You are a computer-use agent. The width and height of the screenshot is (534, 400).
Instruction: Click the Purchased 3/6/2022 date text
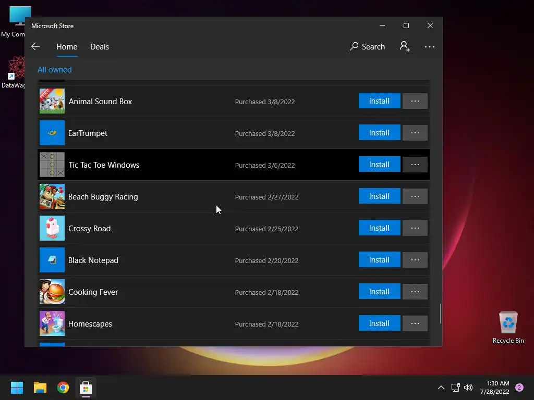click(x=264, y=165)
